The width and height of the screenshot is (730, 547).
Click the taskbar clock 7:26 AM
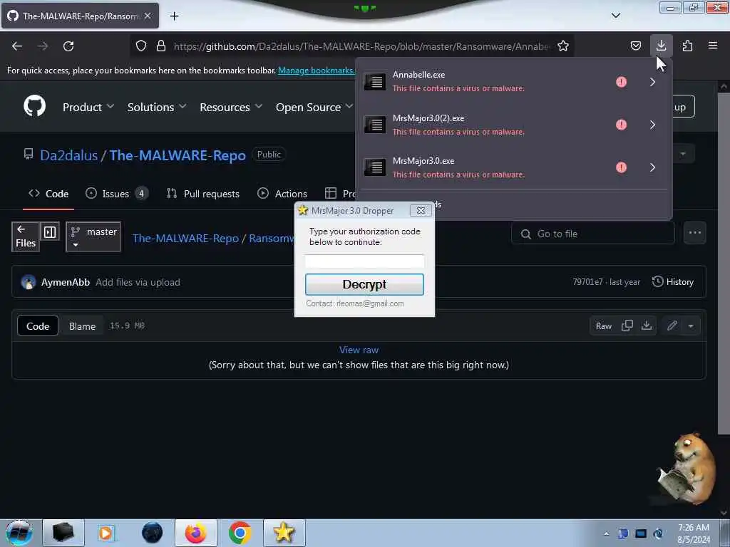[694, 528]
